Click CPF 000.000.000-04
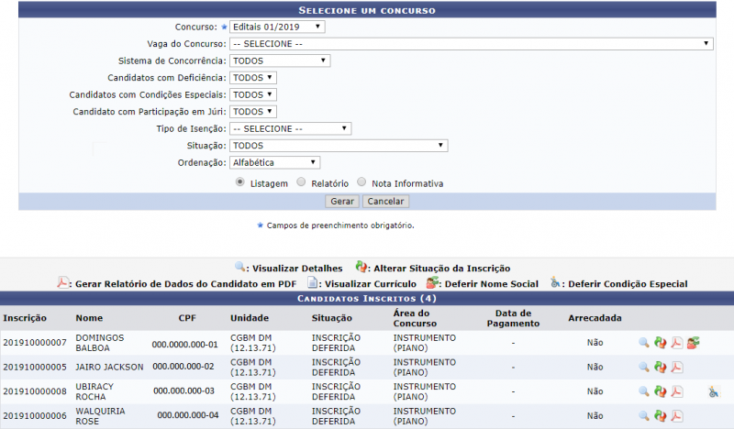Image resolution: width=734 pixels, height=429 pixels. 188,415
